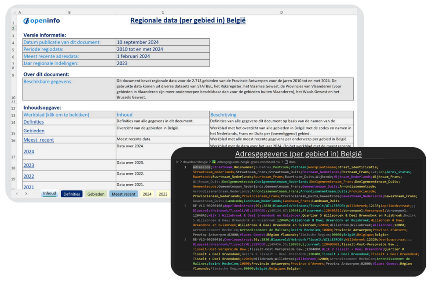Click the 'data' breadcrumb in the code editor
436x284 pixels.
tap(292, 162)
